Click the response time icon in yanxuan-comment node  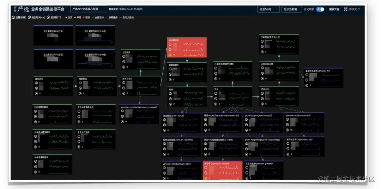(x=123, y=116)
